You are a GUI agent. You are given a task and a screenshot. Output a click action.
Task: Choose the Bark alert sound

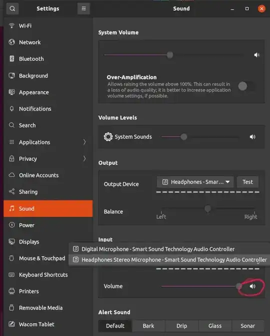(x=148, y=325)
